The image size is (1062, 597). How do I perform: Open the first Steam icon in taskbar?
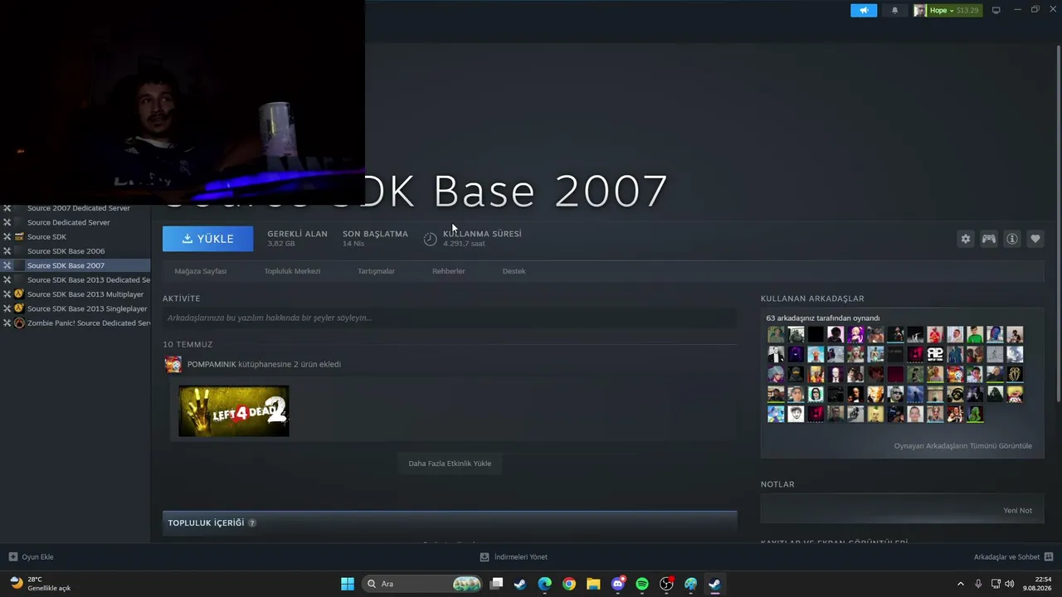coord(520,584)
